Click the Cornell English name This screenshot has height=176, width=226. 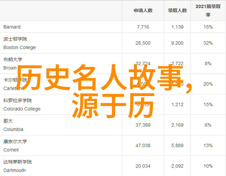(11, 150)
